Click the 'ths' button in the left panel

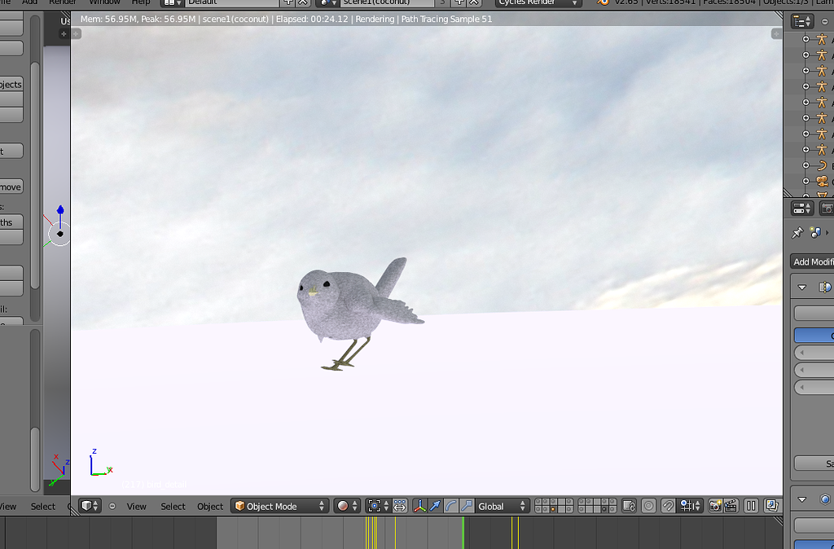[x=11, y=222]
